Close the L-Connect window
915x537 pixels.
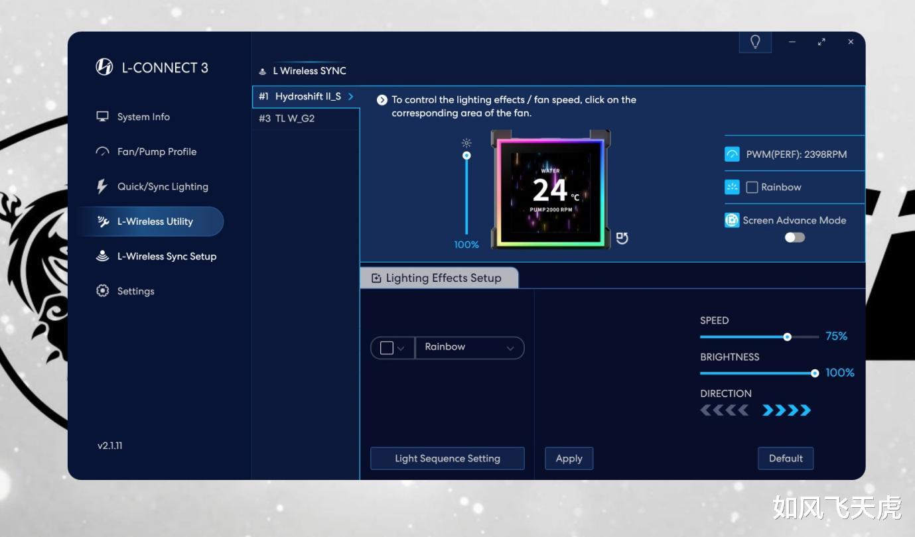(x=851, y=42)
